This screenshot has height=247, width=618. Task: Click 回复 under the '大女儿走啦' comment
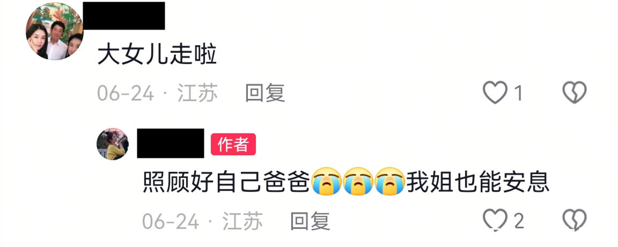[x=265, y=93]
